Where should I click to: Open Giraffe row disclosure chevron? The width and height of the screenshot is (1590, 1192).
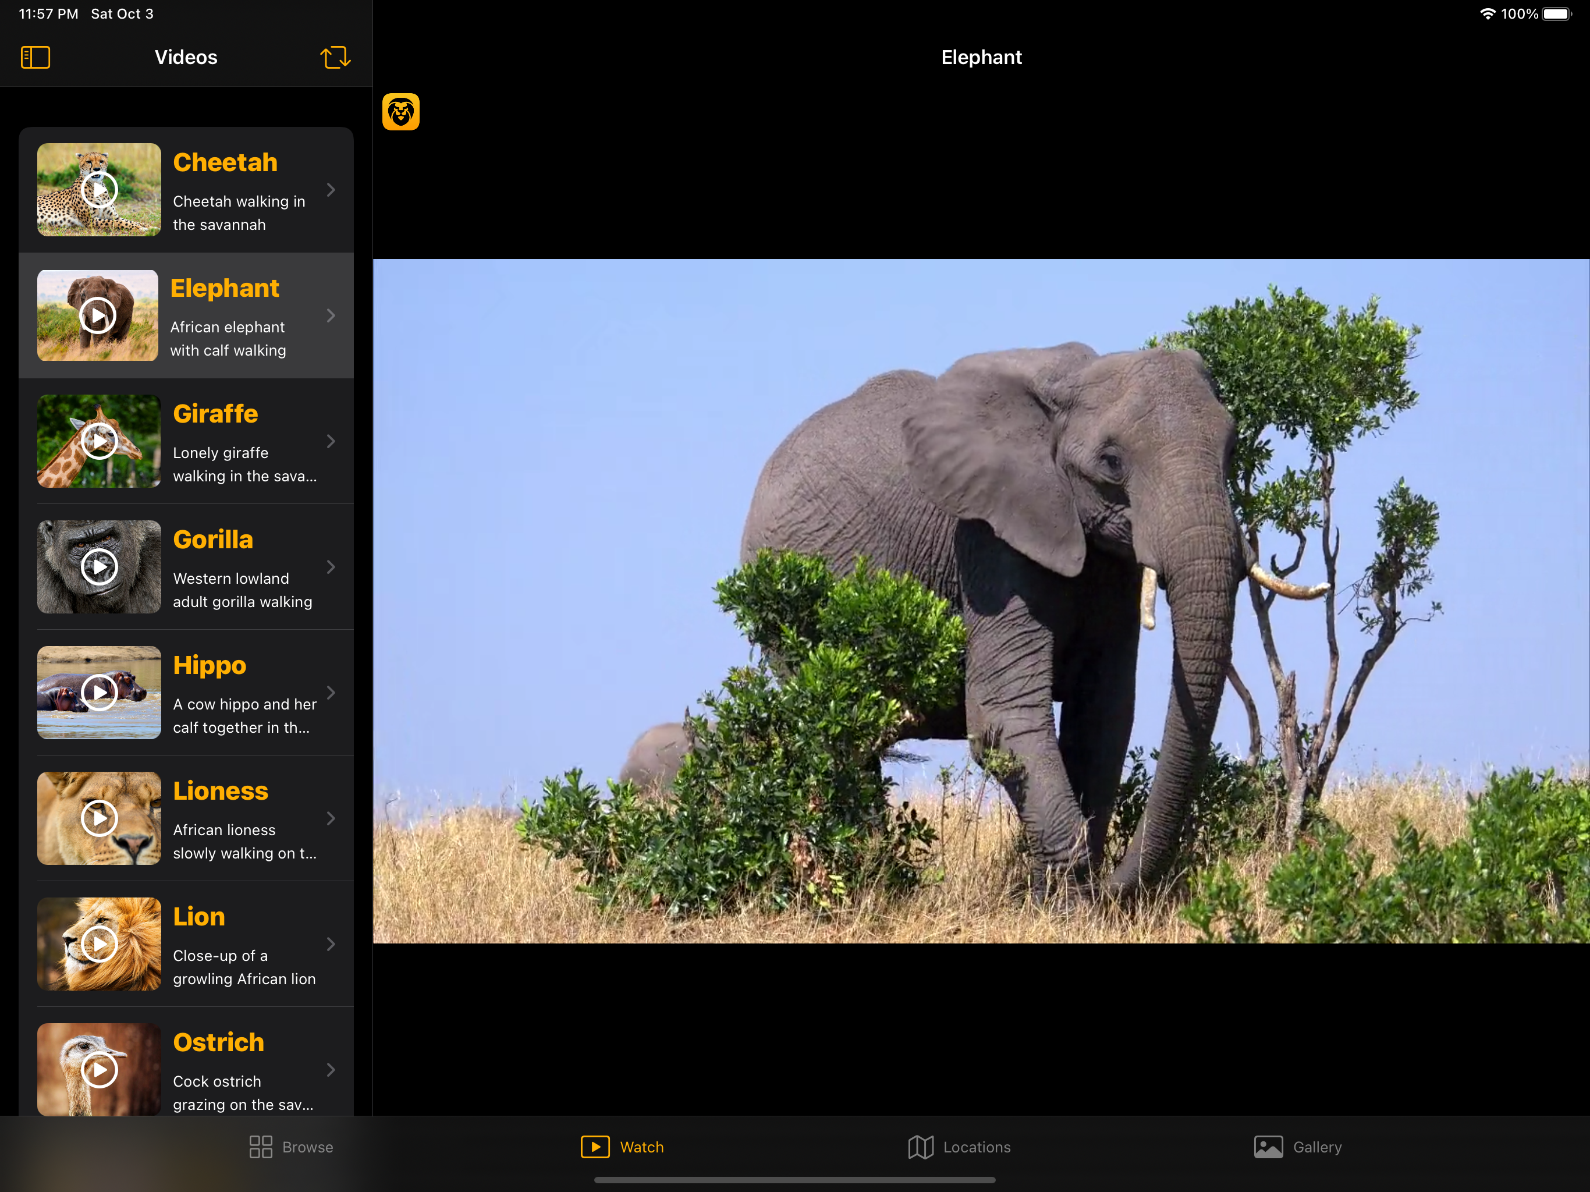click(x=331, y=441)
